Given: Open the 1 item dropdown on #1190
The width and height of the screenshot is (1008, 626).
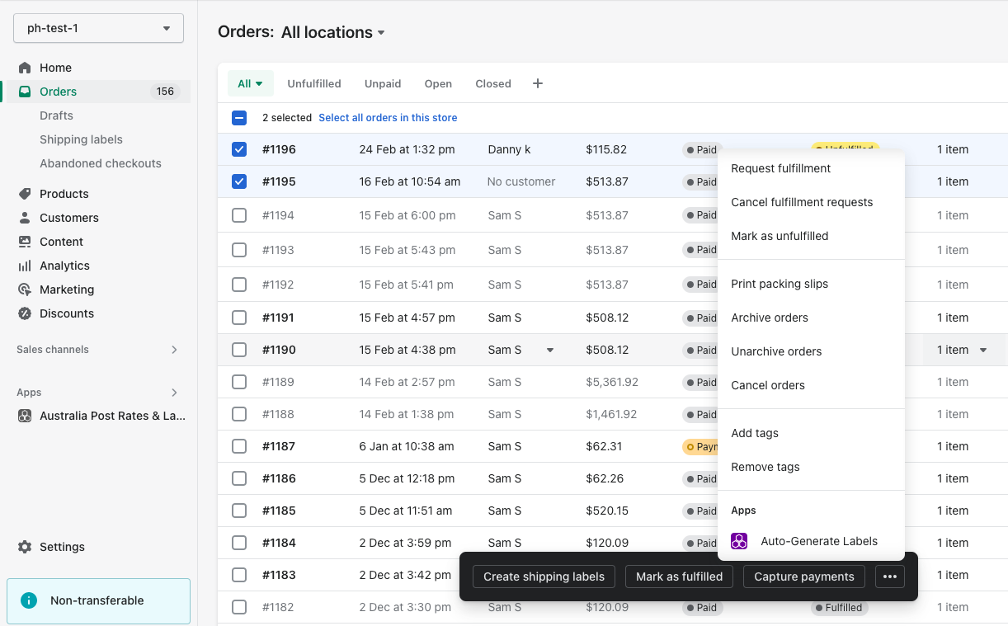Looking at the screenshot, I should [983, 350].
